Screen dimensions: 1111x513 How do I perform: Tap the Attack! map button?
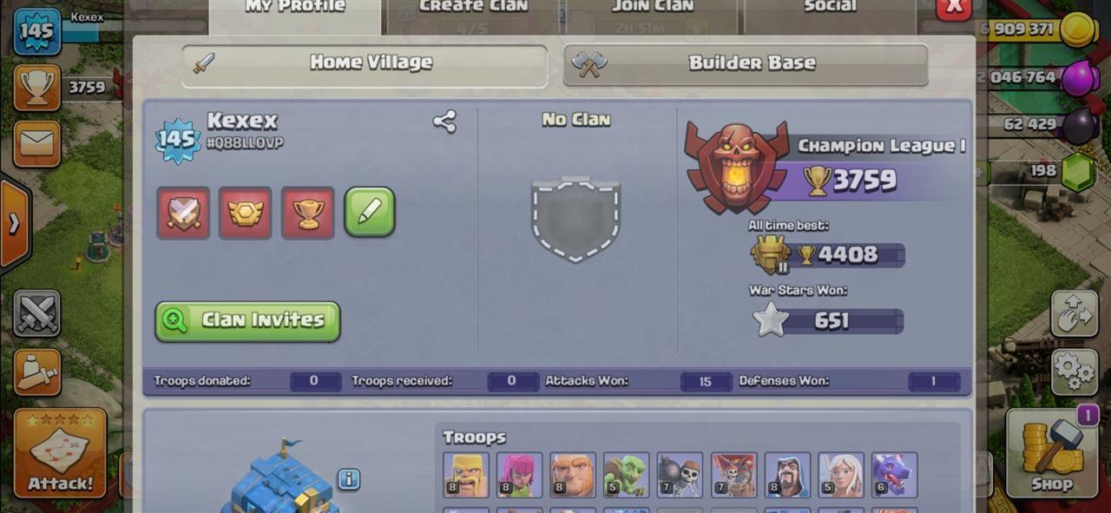click(x=60, y=453)
